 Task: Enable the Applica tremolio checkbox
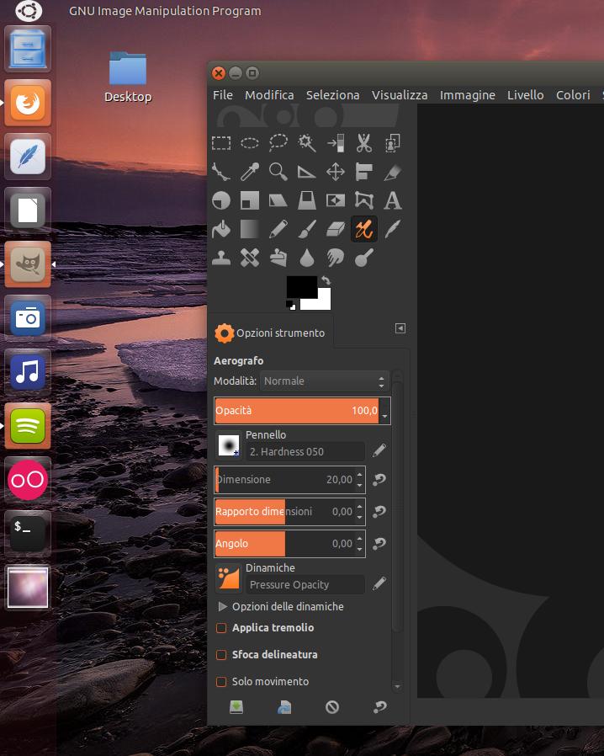coord(221,628)
